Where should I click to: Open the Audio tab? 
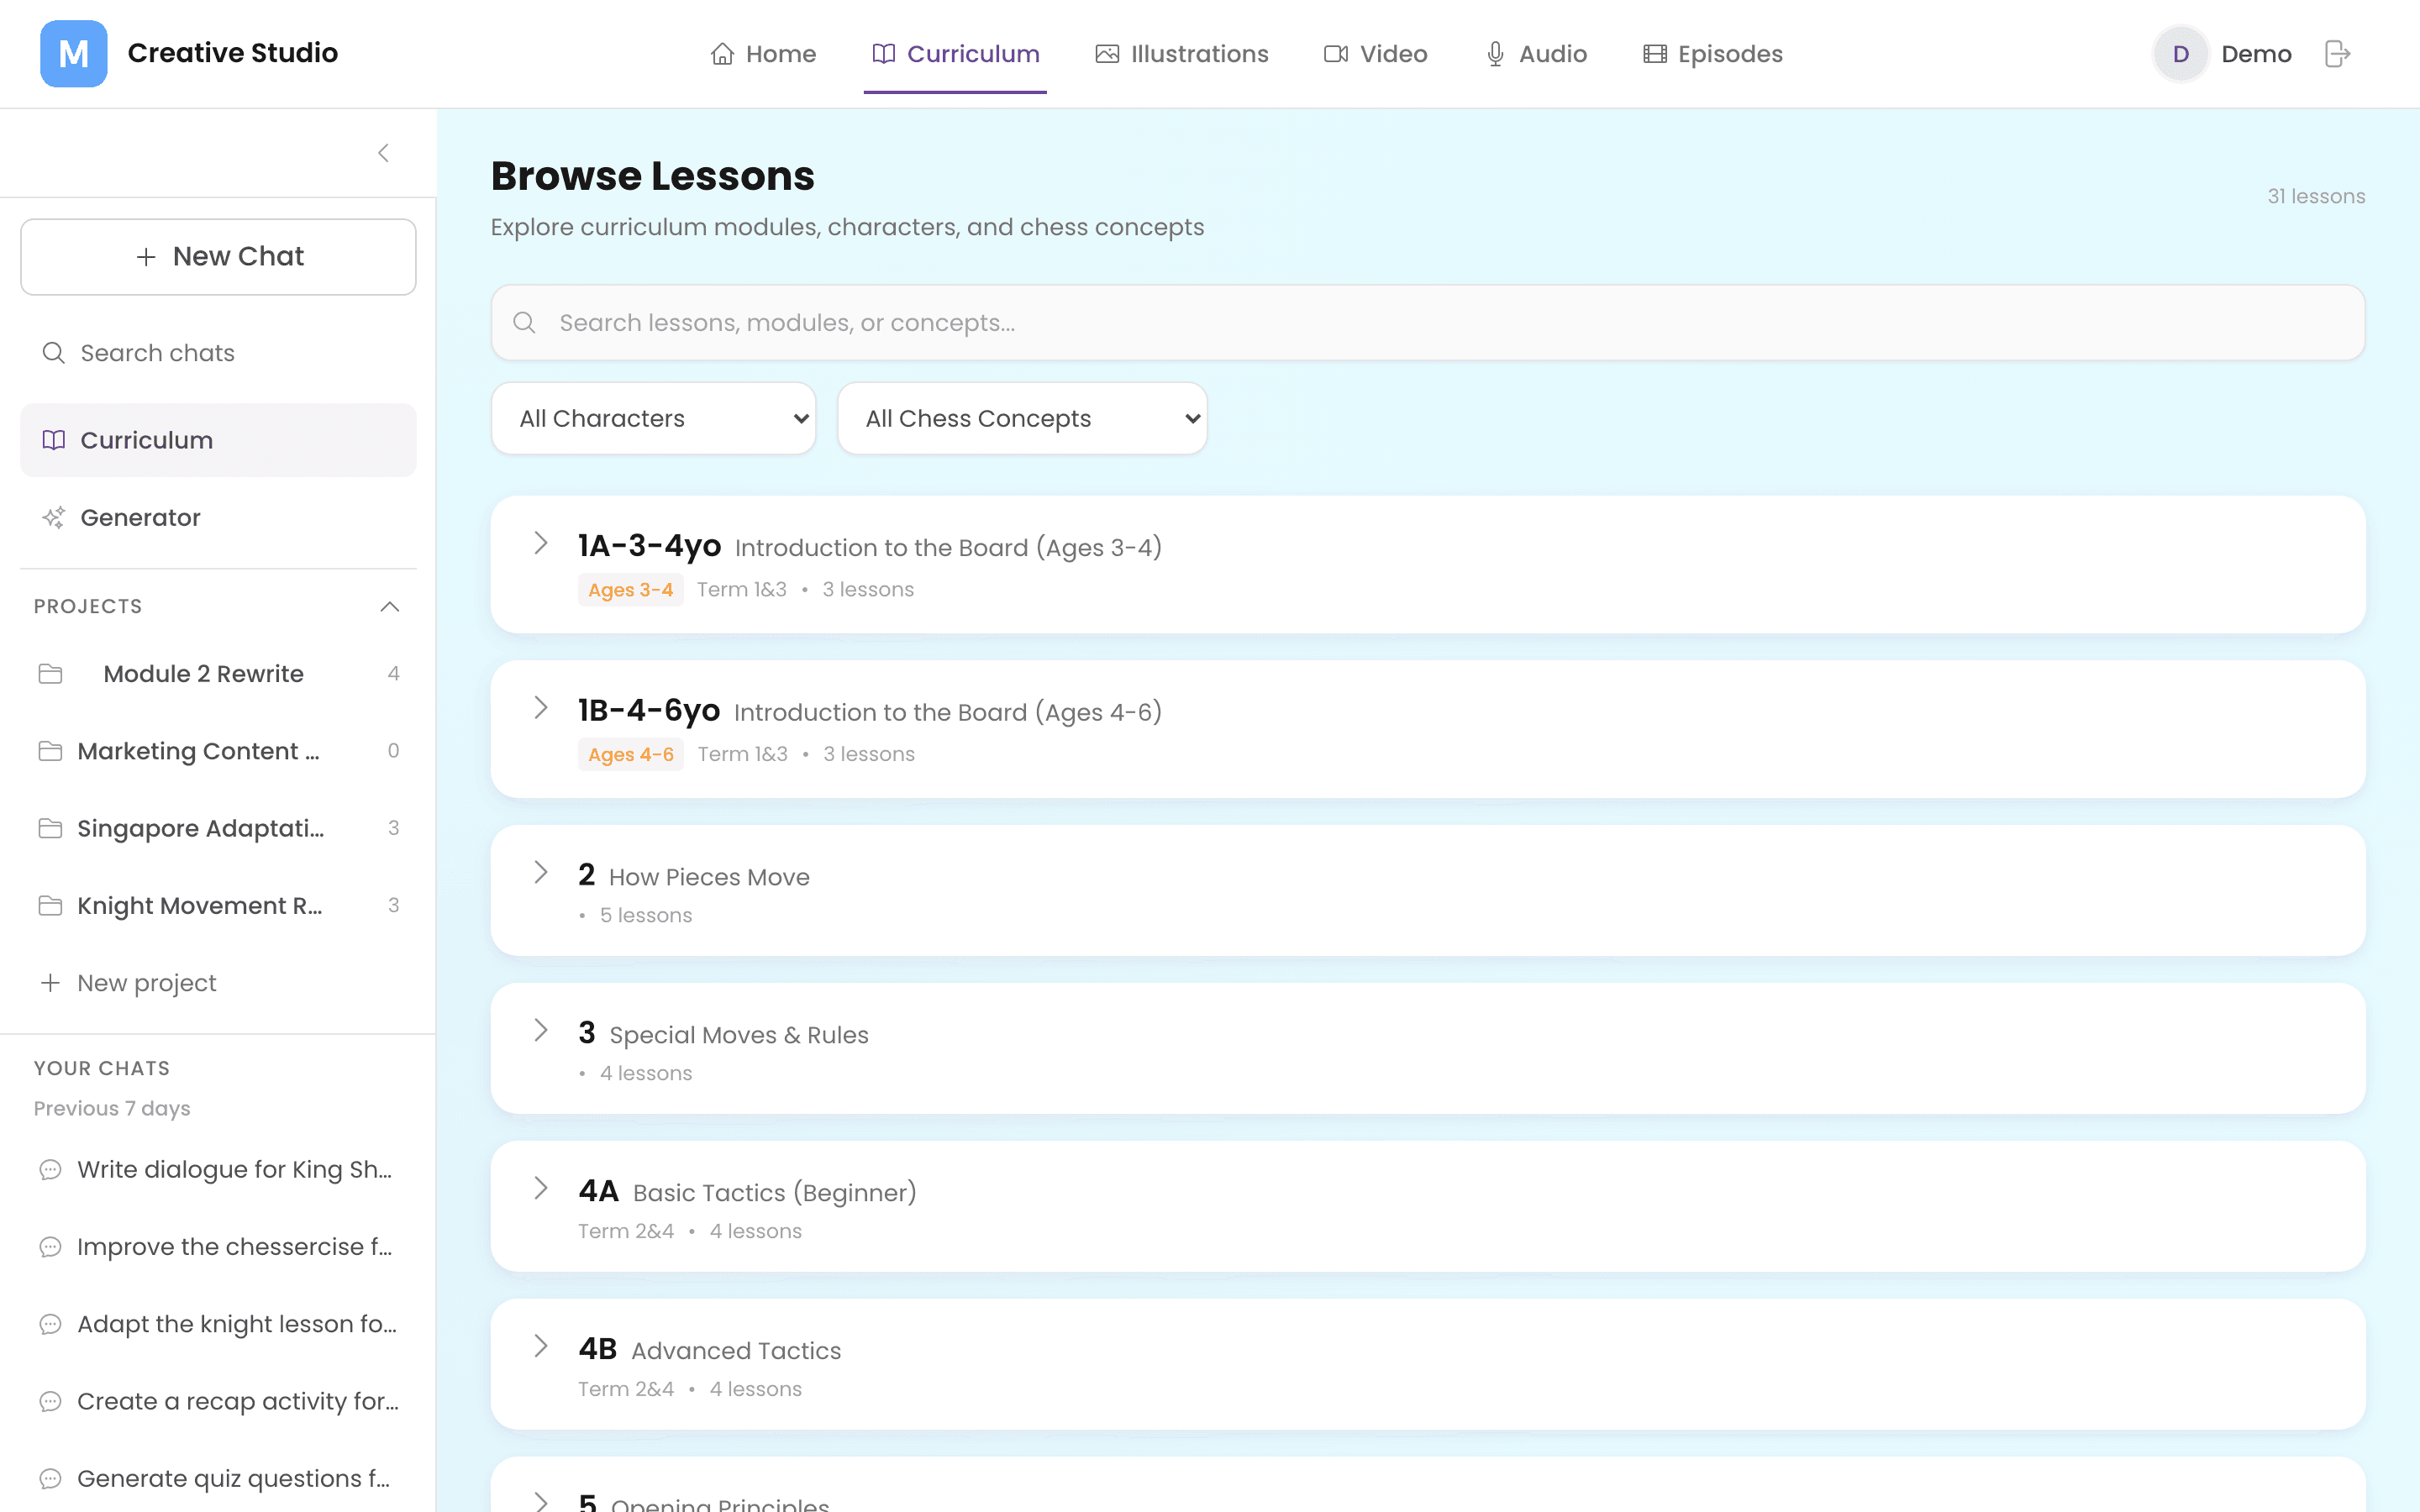point(1536,54)
